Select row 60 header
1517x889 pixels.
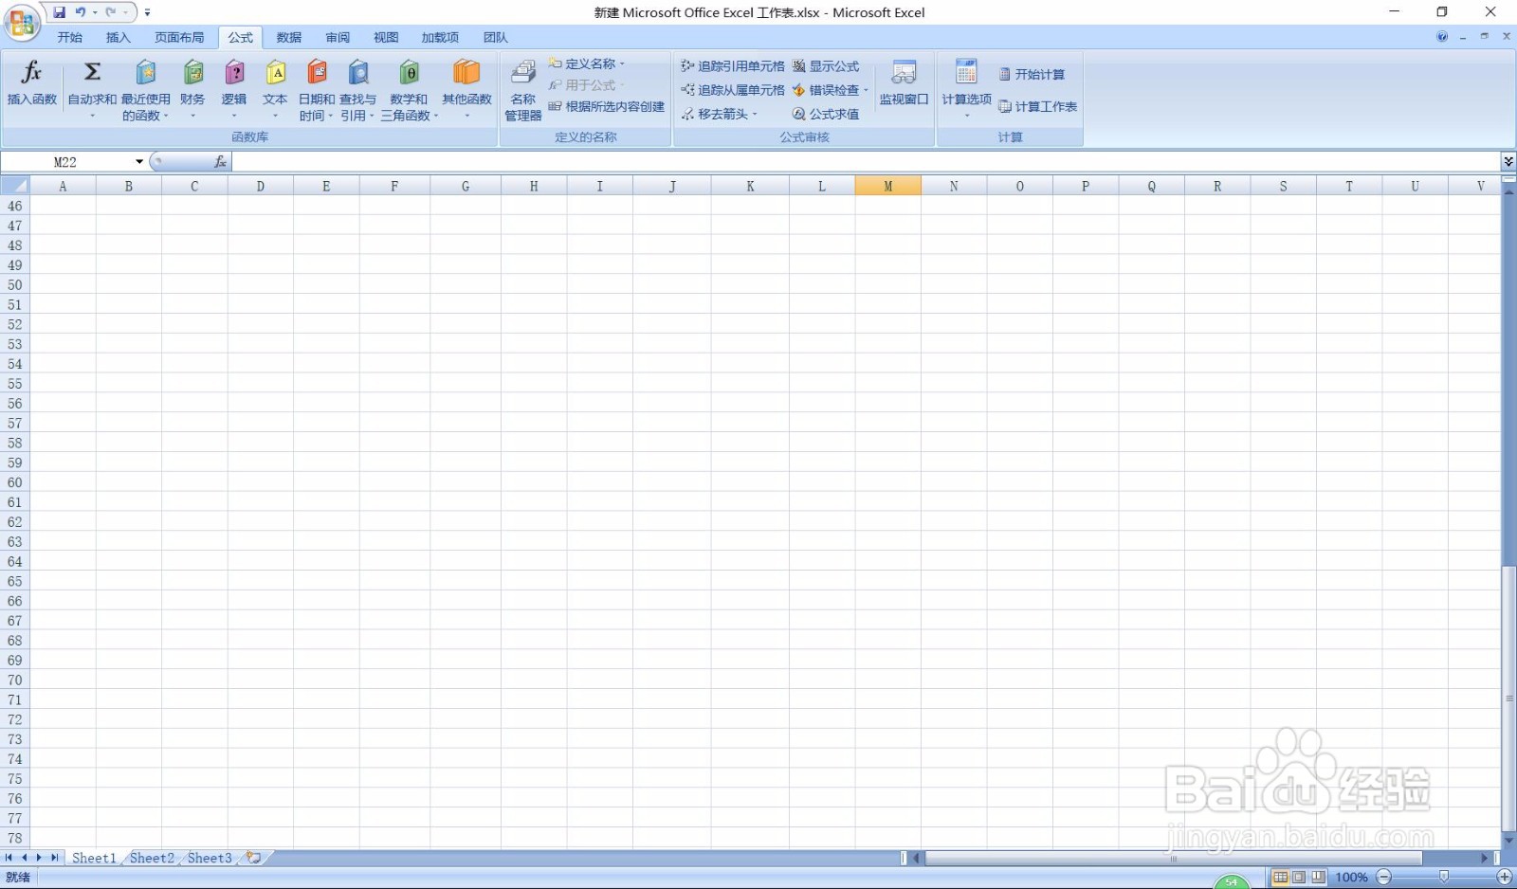coord(14,482)
